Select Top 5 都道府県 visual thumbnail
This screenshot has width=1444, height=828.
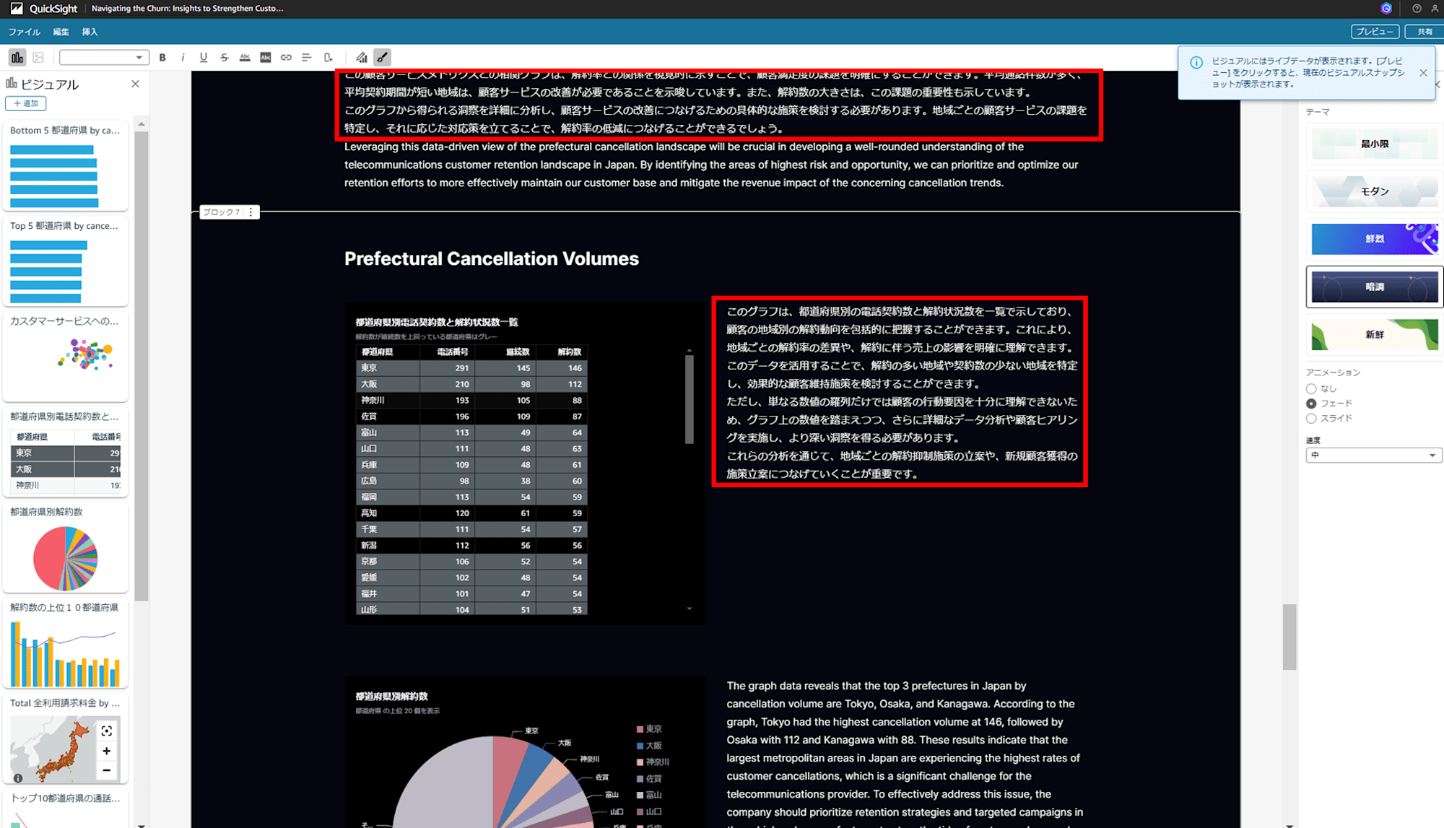66,261
